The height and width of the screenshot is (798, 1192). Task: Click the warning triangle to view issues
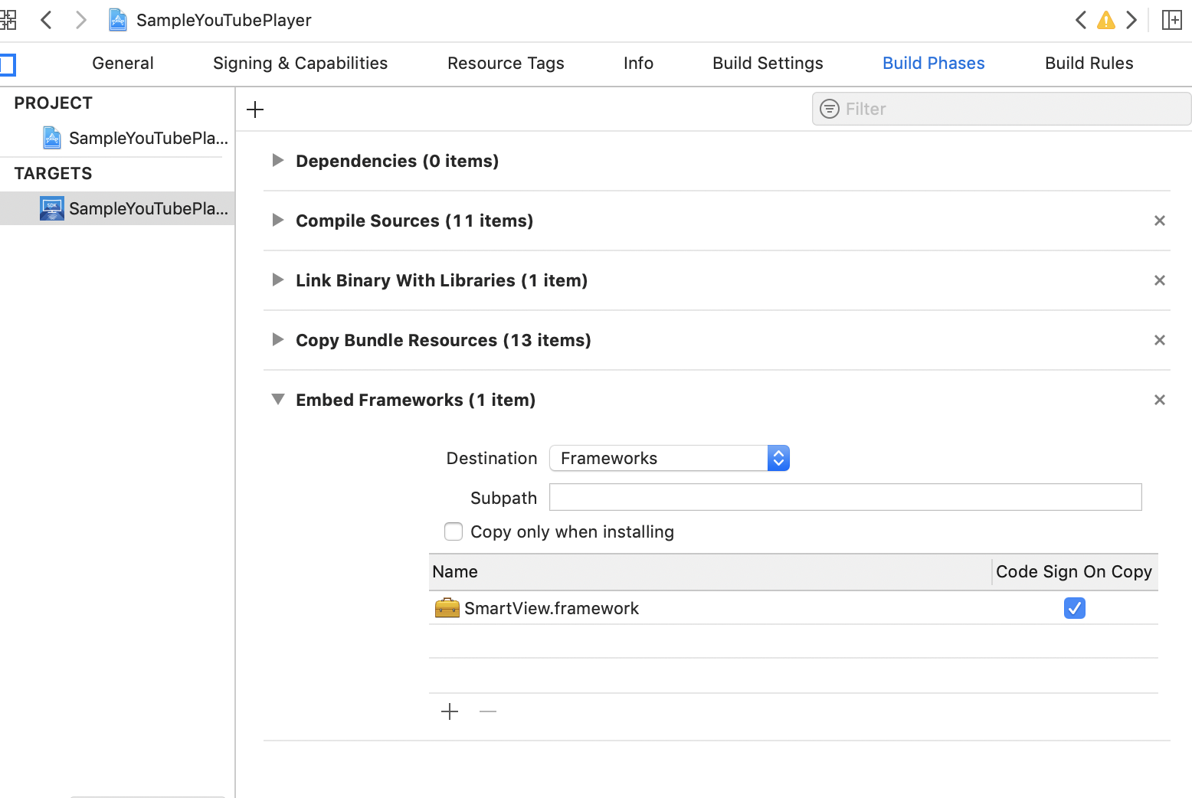coord(1105,20)
